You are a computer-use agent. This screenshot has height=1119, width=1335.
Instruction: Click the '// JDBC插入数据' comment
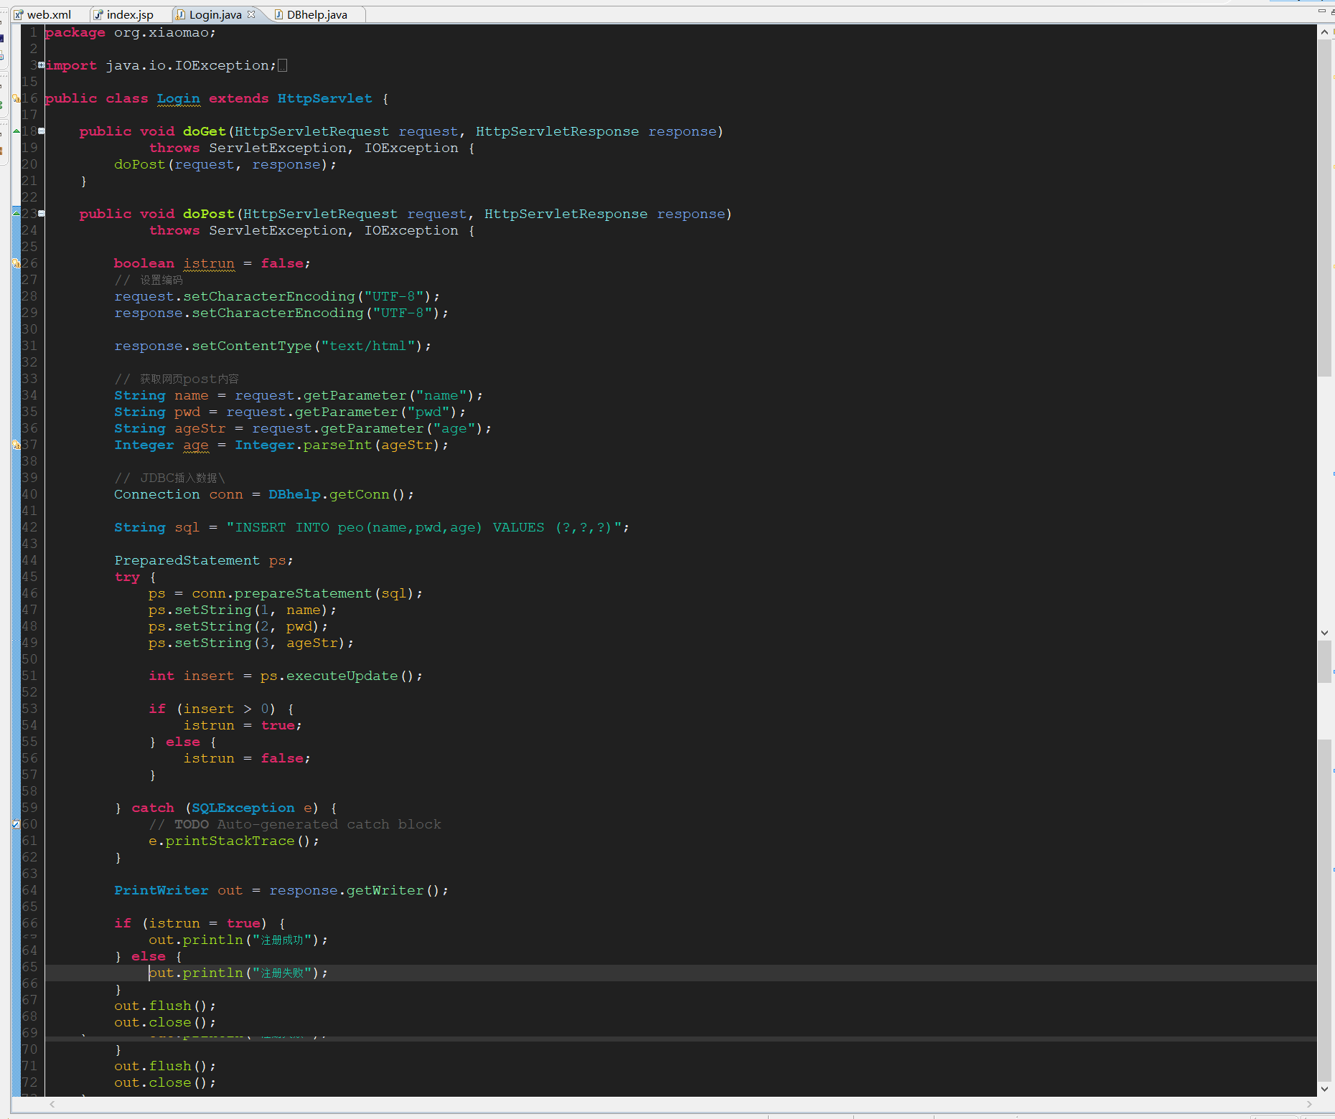(x=169, y=478)
